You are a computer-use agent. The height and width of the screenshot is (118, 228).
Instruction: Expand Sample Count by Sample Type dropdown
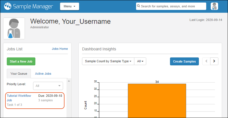[x=108, y=61]
